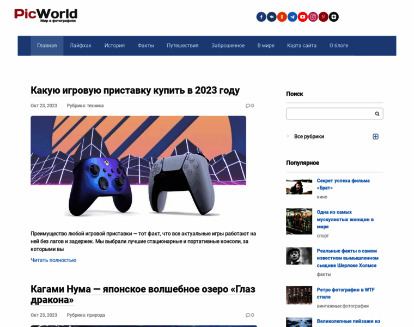Open природа rubric link
The width and height of the screenshot is (414, 327).
96,315
